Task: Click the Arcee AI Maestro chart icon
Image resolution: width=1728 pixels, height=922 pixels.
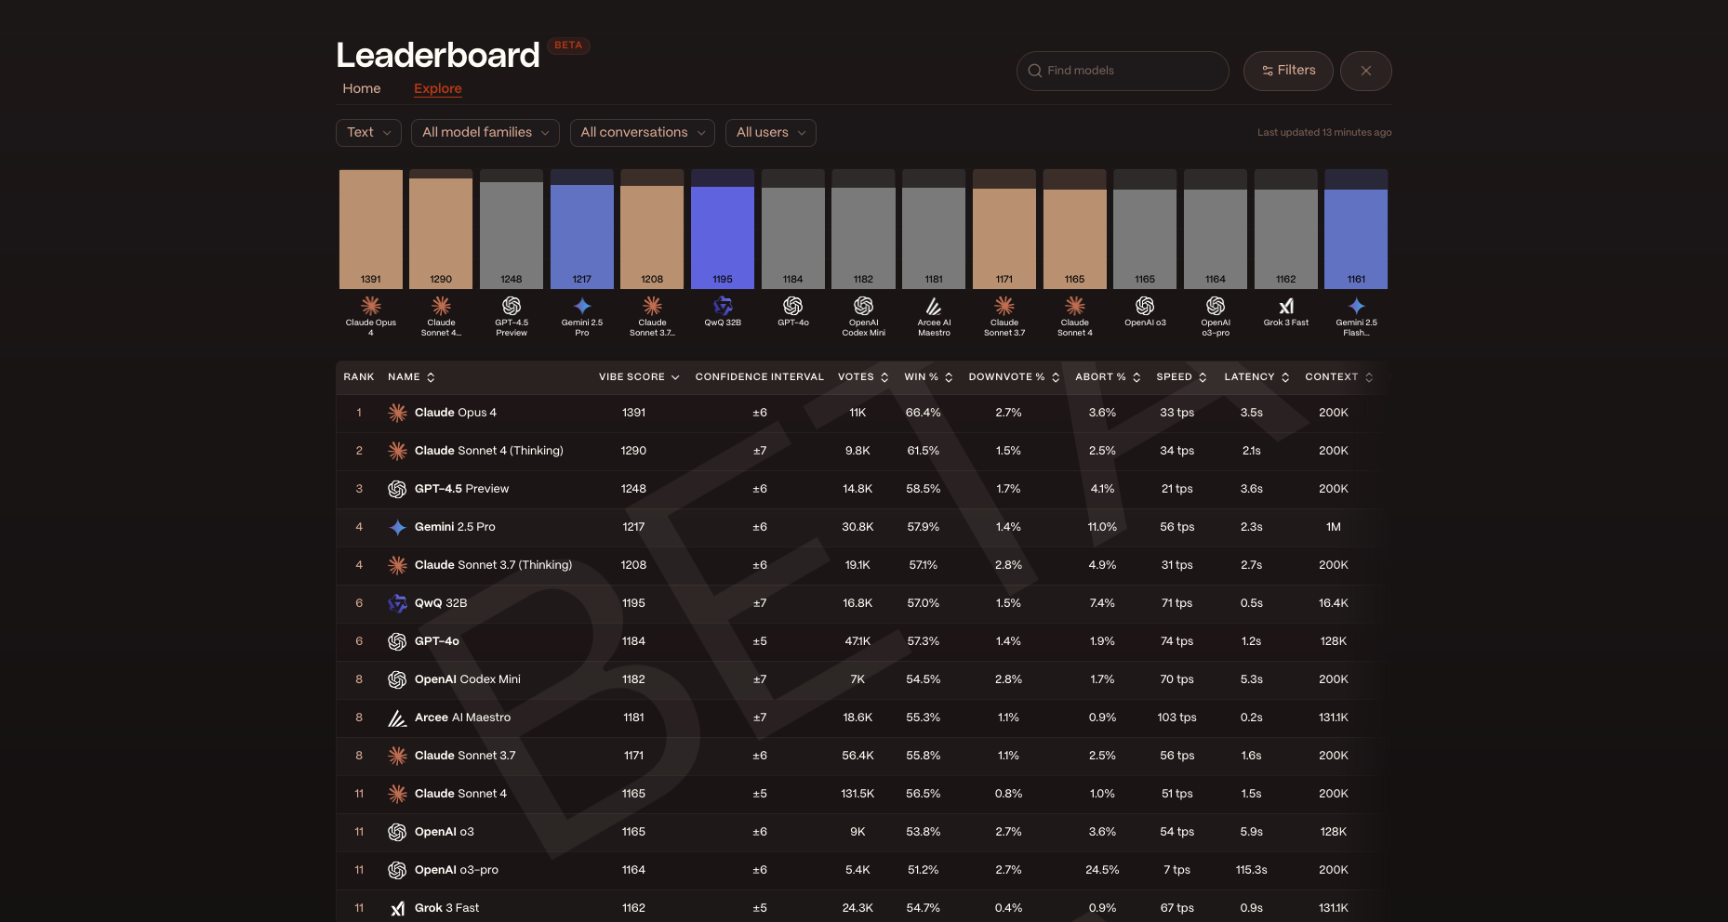Action: [x=934, y=306]
